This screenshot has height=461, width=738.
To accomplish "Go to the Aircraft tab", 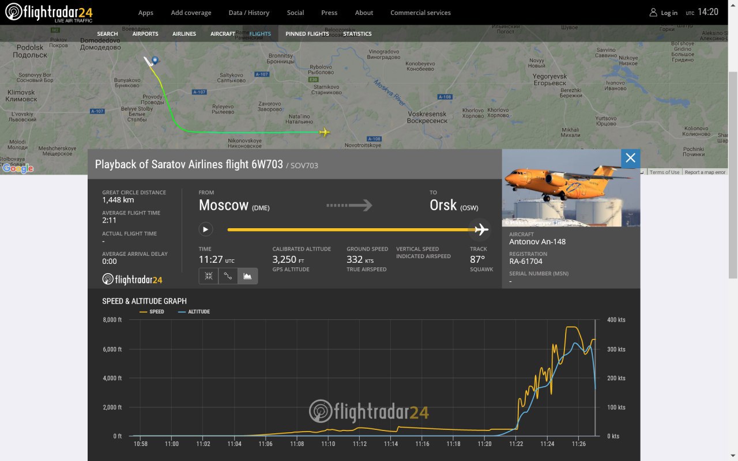I will pyautogui.click(x=223, y=33).
